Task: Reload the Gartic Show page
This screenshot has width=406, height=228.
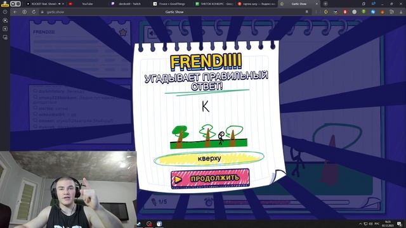Action: tap(34, 12)
